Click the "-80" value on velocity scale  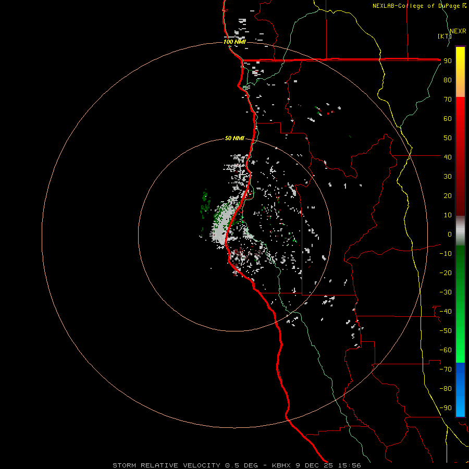[x=446, y=389]
